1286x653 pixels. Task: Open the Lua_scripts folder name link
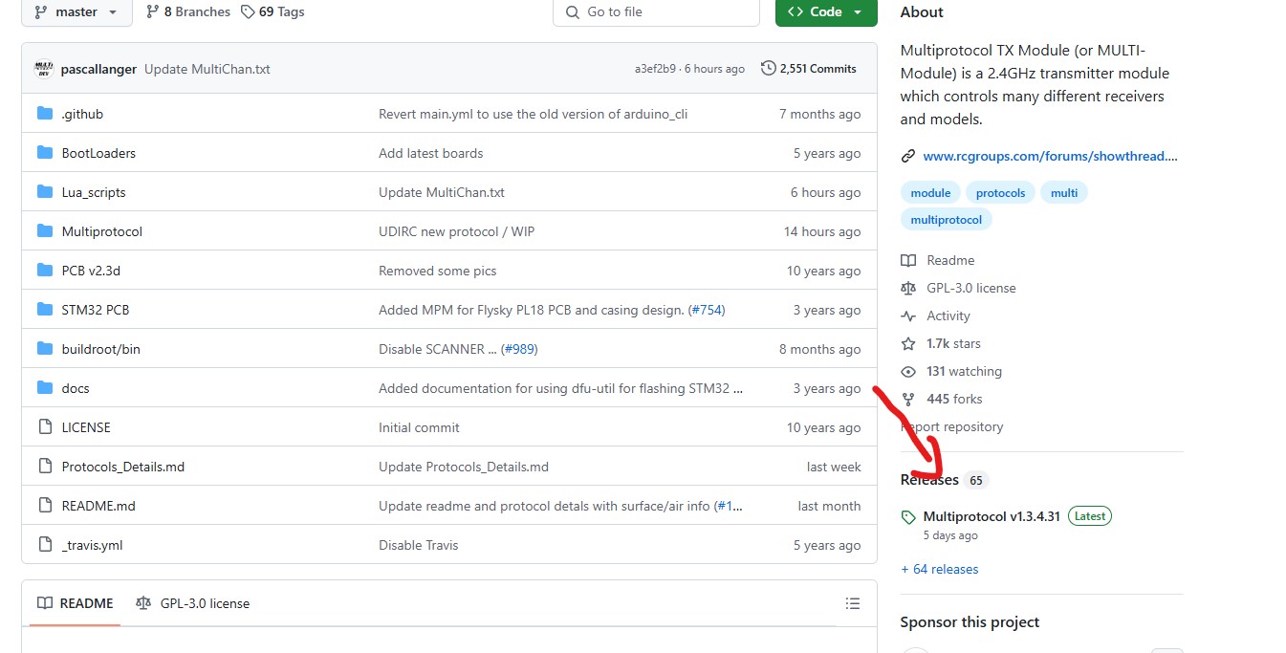click(x=94, y=192)
